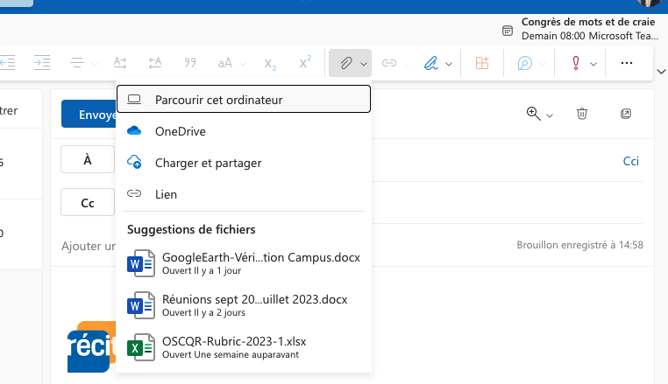Click left-to-right text direction icon

click(x=120, y=63)
